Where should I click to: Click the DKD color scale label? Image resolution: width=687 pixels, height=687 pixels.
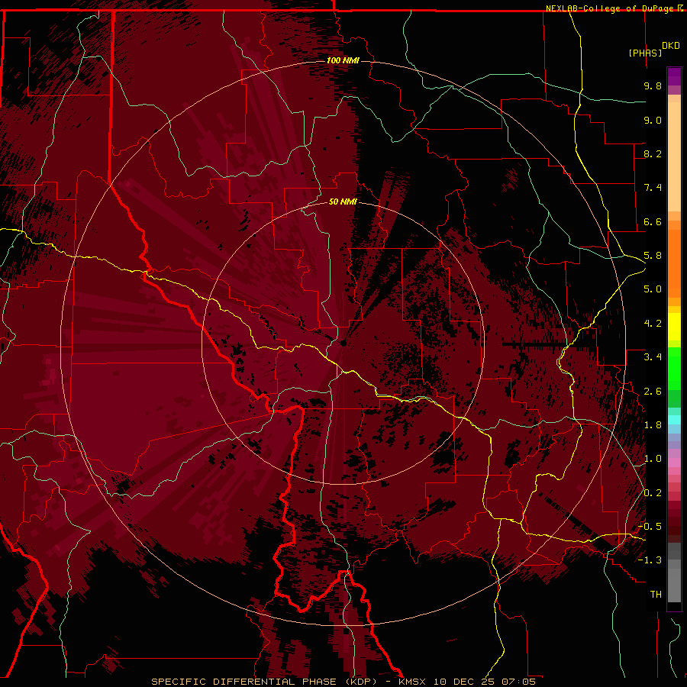tap(671, 46)
